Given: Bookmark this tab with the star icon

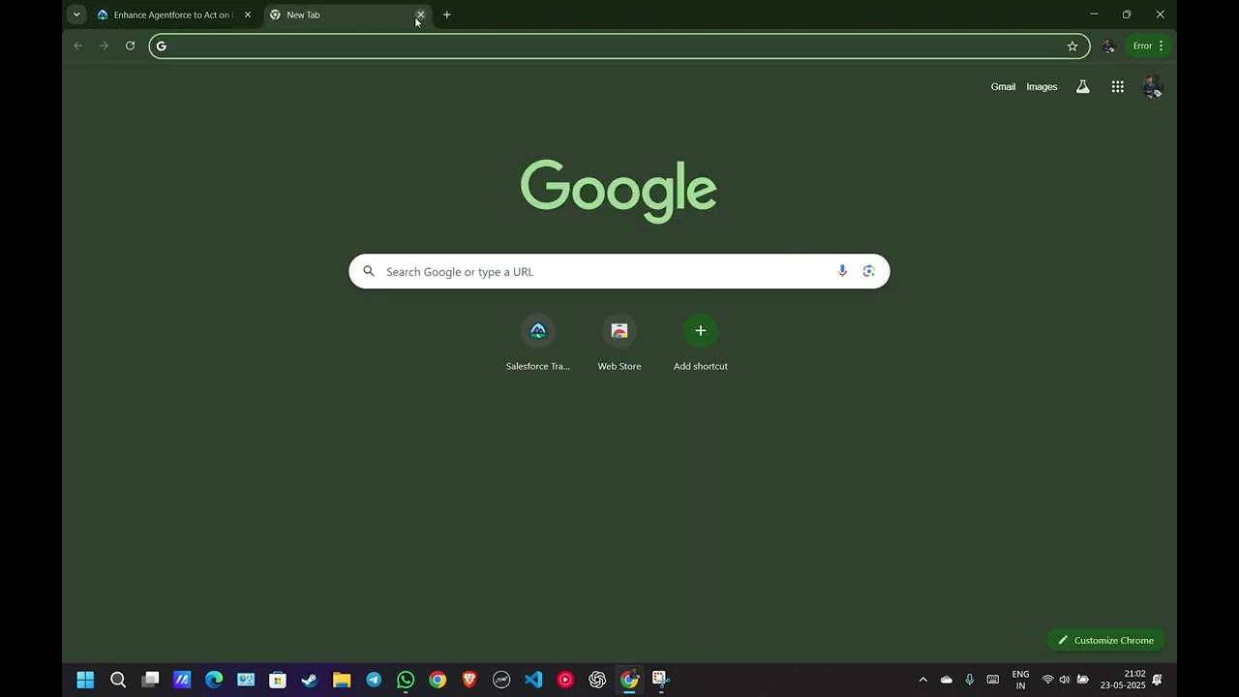Looking at the screenshot, I should 1073,45.
